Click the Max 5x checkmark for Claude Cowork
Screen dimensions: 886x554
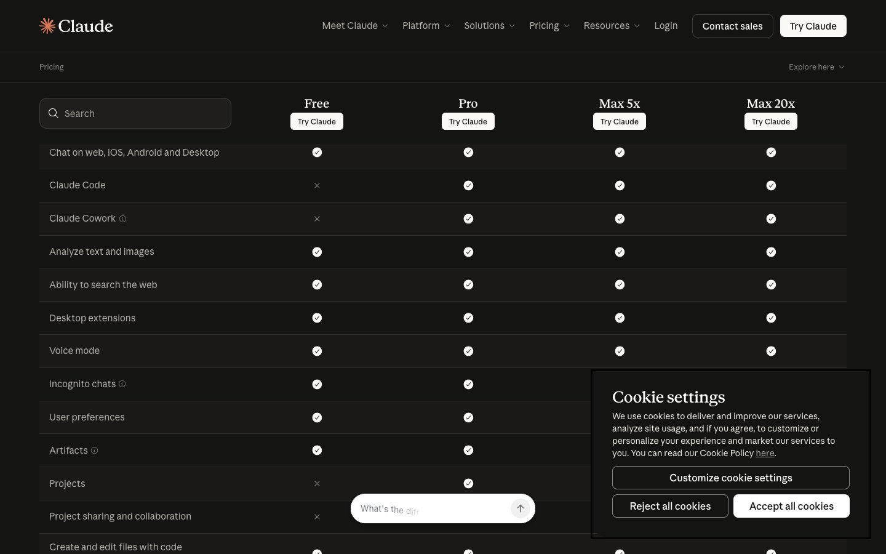pos(620,219)
